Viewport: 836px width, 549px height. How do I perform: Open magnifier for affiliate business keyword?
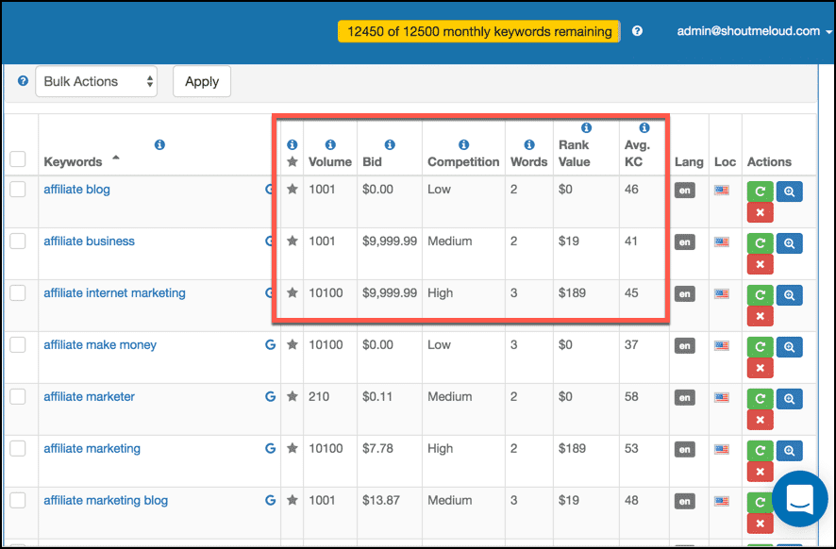[789, 243]
